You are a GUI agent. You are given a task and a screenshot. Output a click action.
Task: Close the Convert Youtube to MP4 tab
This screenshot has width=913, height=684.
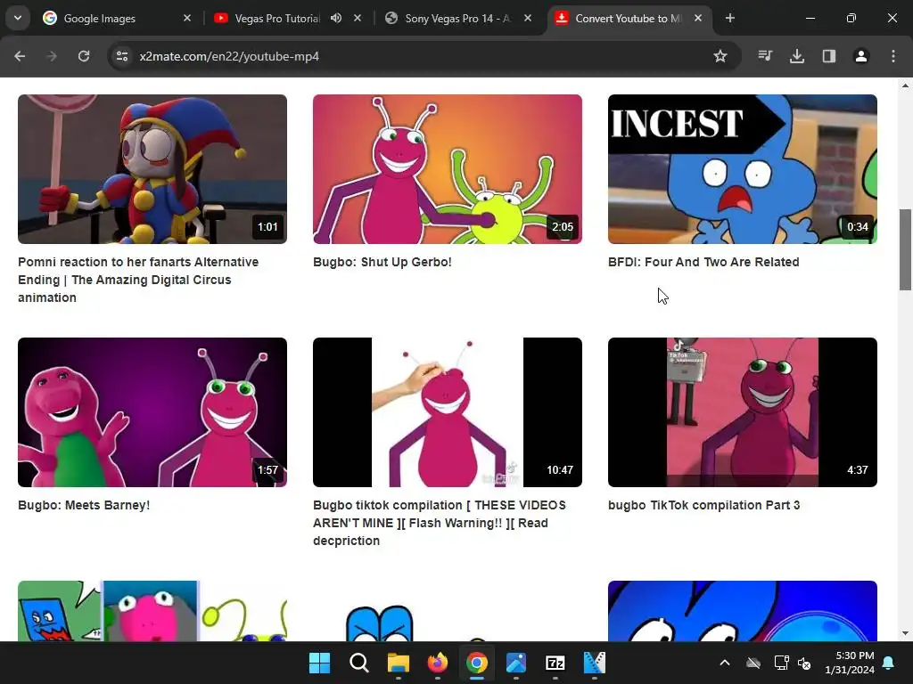(x=698, y=18)
